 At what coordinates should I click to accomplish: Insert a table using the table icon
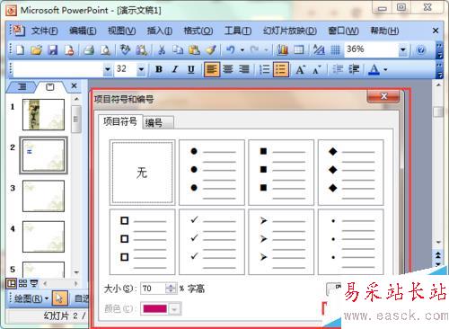[299, 49]
